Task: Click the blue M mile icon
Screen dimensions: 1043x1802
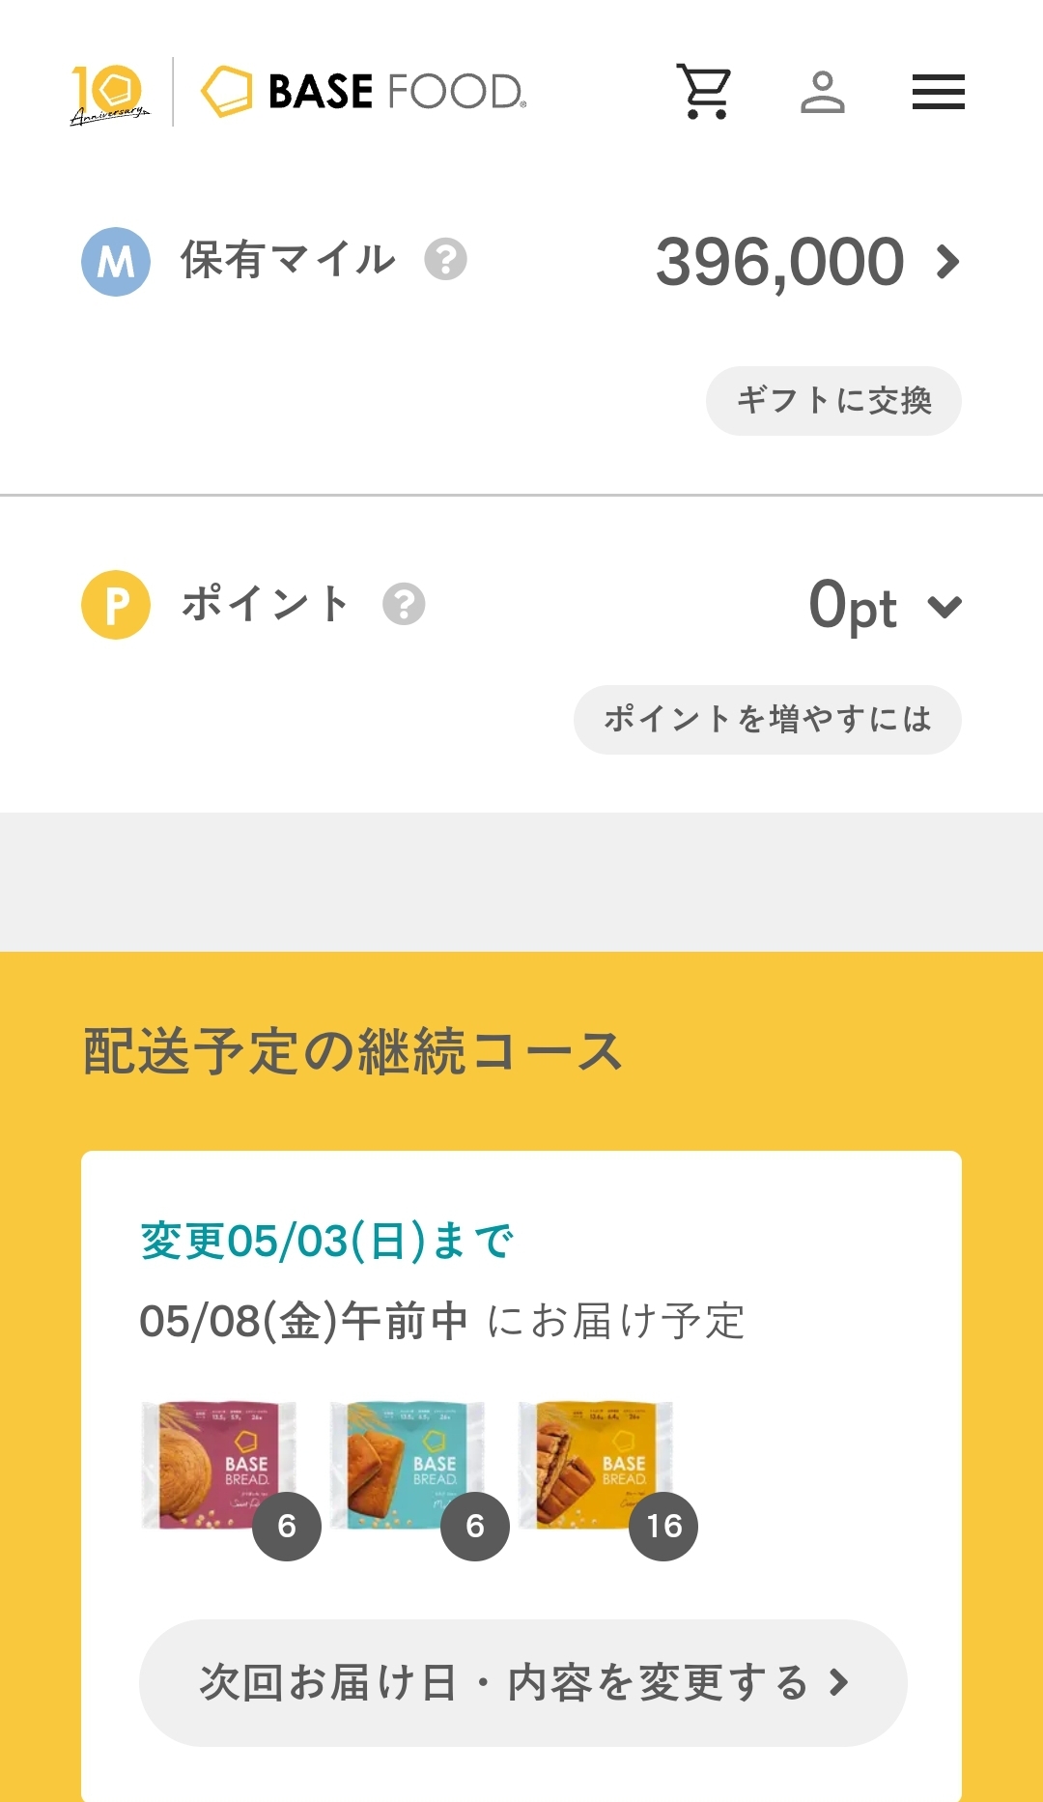Action: (116, 262)
